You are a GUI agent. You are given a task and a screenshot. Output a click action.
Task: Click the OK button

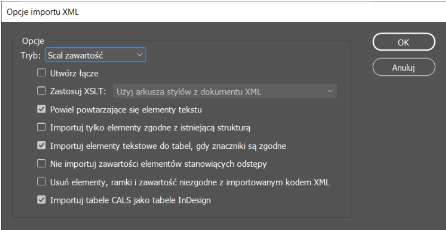[x=403, y=42]
